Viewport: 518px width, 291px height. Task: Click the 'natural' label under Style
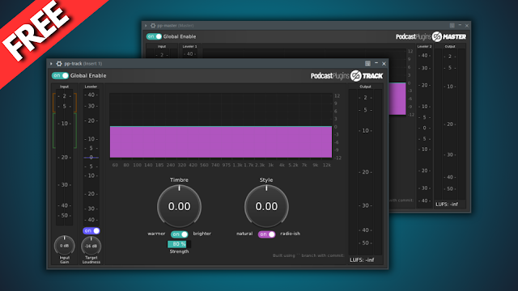244,234
